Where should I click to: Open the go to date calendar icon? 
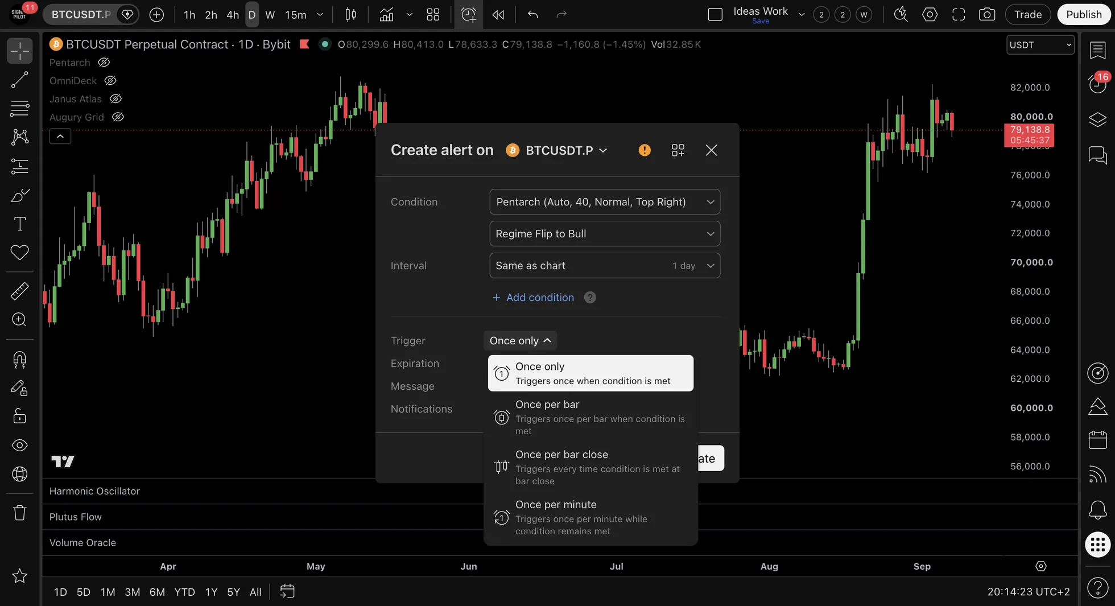click(287, 592)
